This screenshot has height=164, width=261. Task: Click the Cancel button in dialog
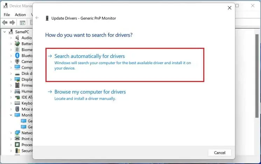point(220,153)
